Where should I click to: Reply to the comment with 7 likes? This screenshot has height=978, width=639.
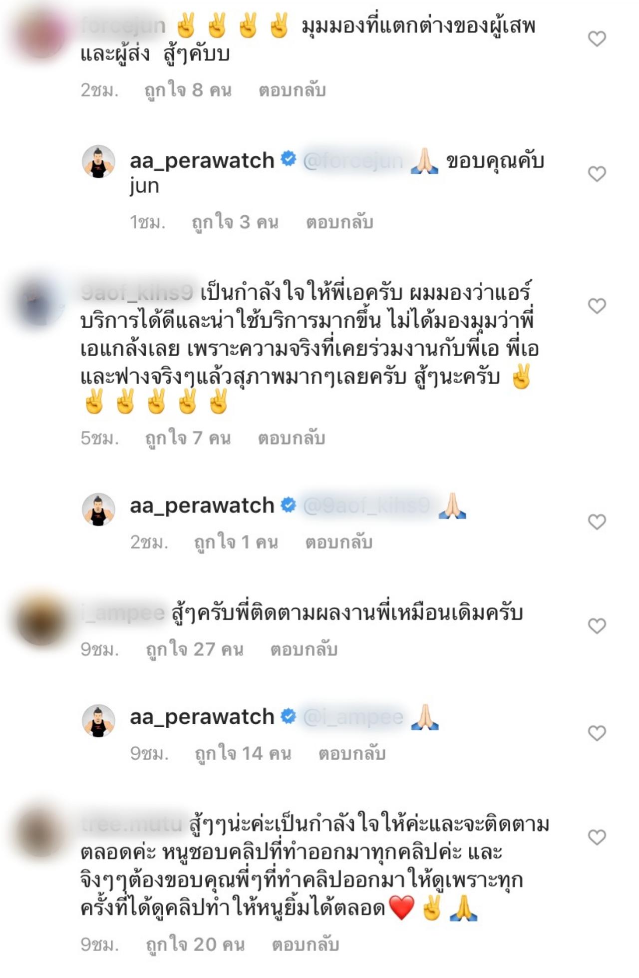pyautogui.click(x=292, y=439)
